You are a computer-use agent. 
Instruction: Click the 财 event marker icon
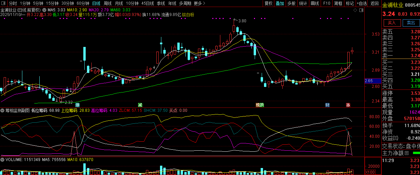[x=327, y=105]
